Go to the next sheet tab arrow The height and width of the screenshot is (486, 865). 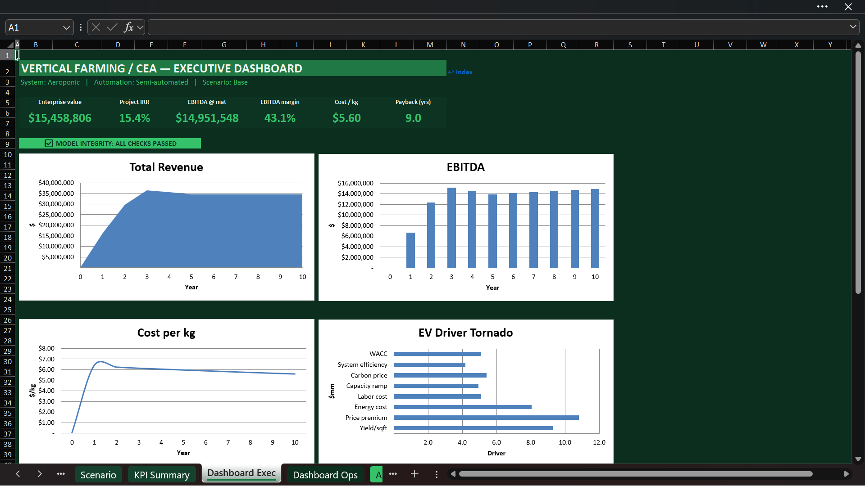point(40,474)
